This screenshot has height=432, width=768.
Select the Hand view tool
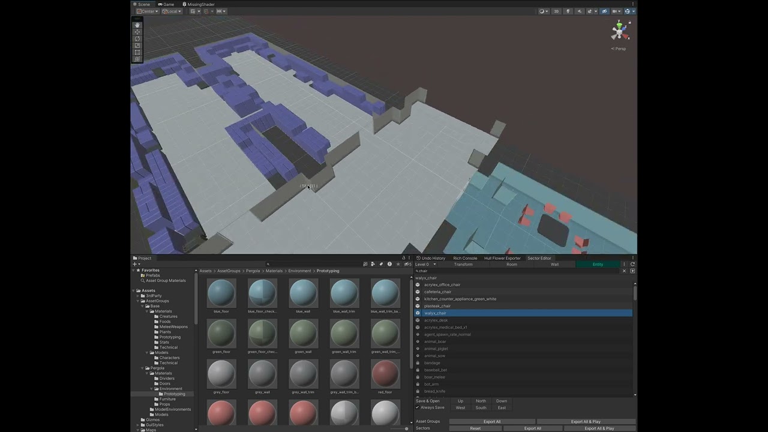137,25
